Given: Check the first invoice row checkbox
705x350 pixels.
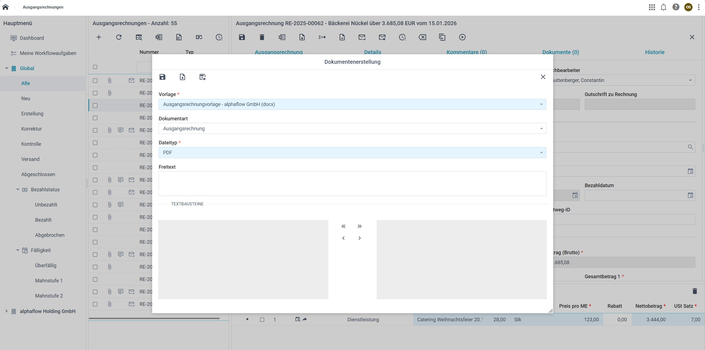Looking at the screenshot, I should [x=95, y=81].
